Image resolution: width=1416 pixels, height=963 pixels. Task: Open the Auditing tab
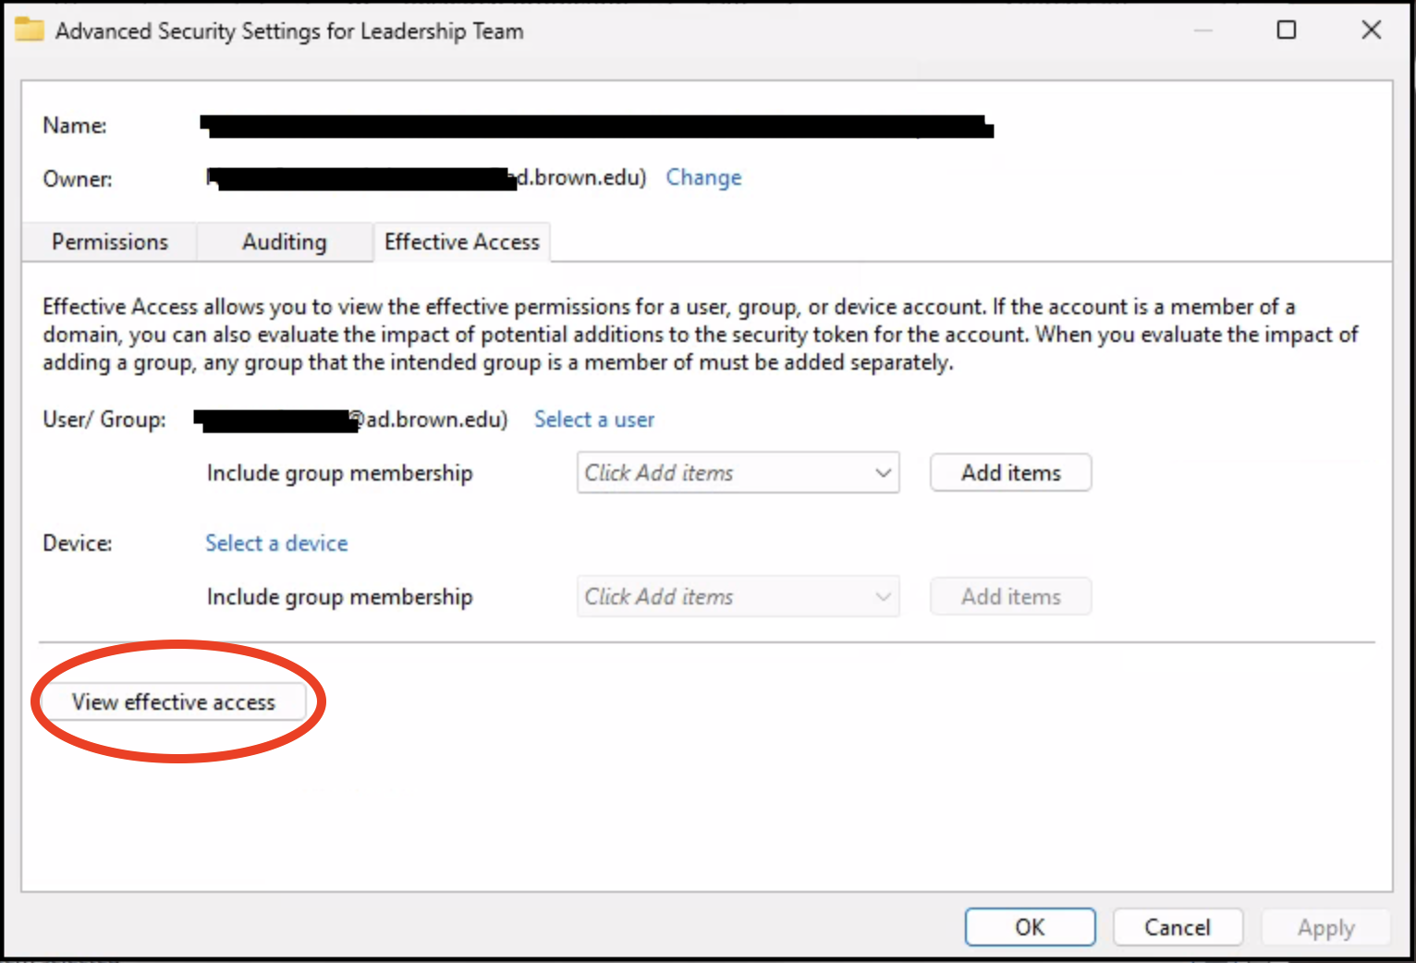[x=284, y=242]
